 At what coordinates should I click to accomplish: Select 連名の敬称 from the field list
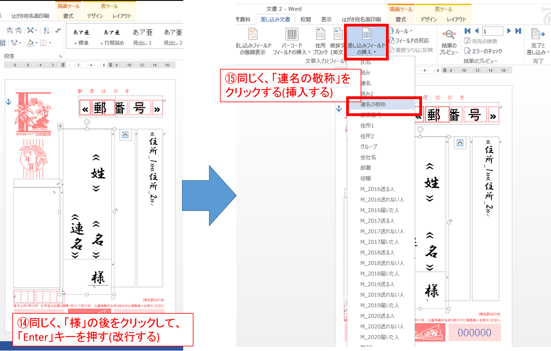click(373, 105)
